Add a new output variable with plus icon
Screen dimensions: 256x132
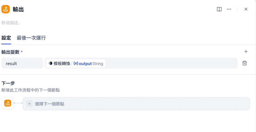point(246,52)
